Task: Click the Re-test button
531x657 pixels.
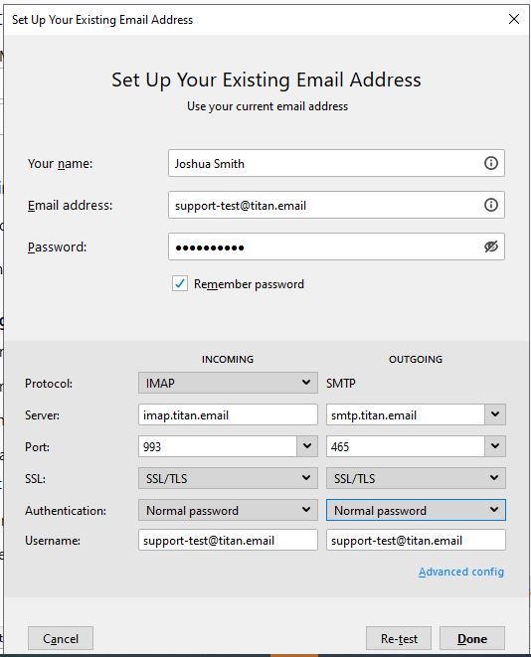Action: pyautogui.click(x=399, y=638)
